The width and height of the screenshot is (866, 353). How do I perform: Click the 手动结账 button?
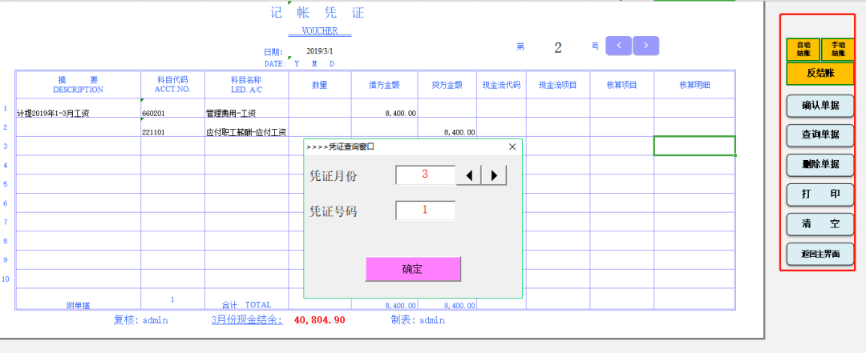tap(838, 50)
